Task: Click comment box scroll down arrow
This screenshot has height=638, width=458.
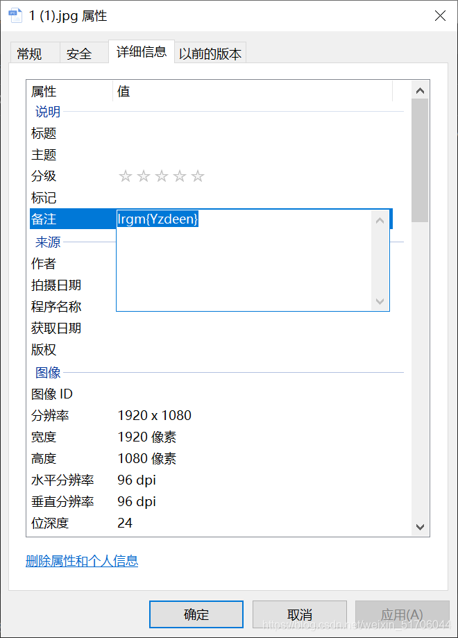Action: click(x=380, y=301)
